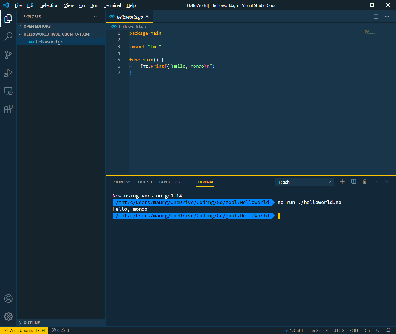Open the feedback icon in status bar
Screen dimensions: 396x334
pos(378,330)
